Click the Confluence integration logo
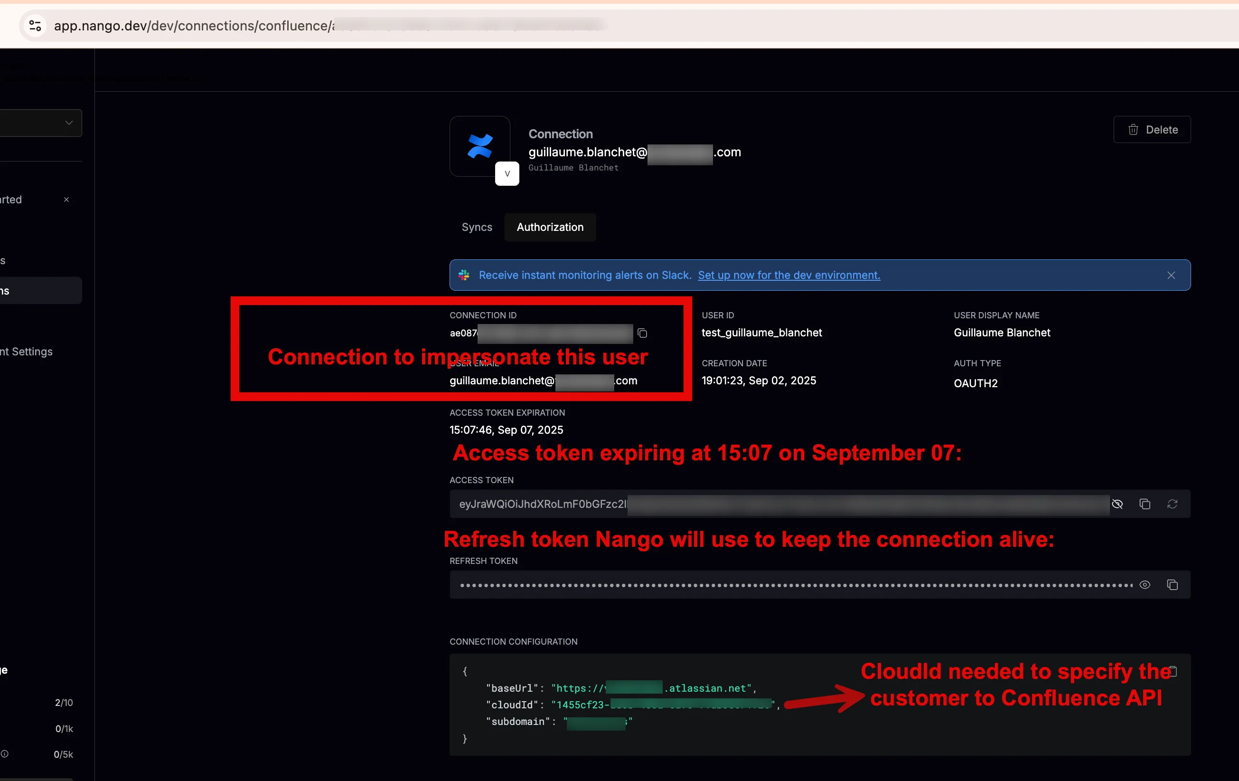1239x781 pixels. click(479, 146)
